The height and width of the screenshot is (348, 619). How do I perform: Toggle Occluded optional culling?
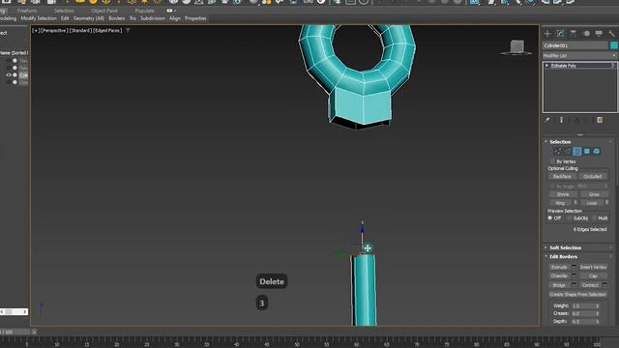coord(593,176)
